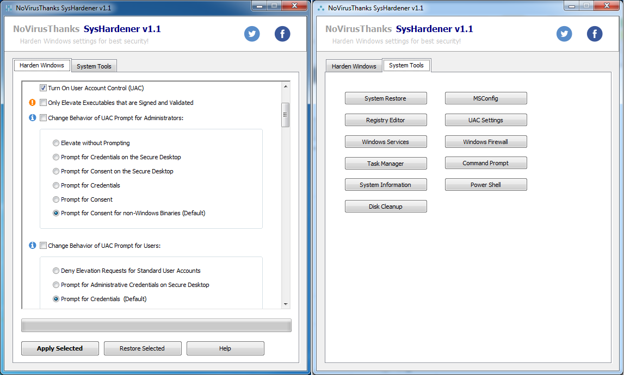Minimize the right SysHardener window

click(572, 6)
